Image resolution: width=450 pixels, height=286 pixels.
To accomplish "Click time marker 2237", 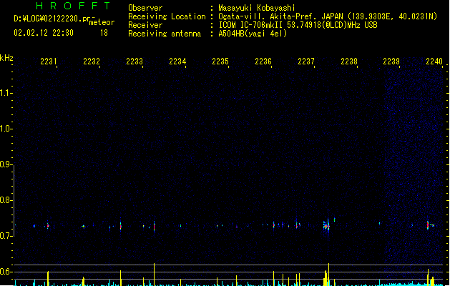I will click(x=306, y=61).
